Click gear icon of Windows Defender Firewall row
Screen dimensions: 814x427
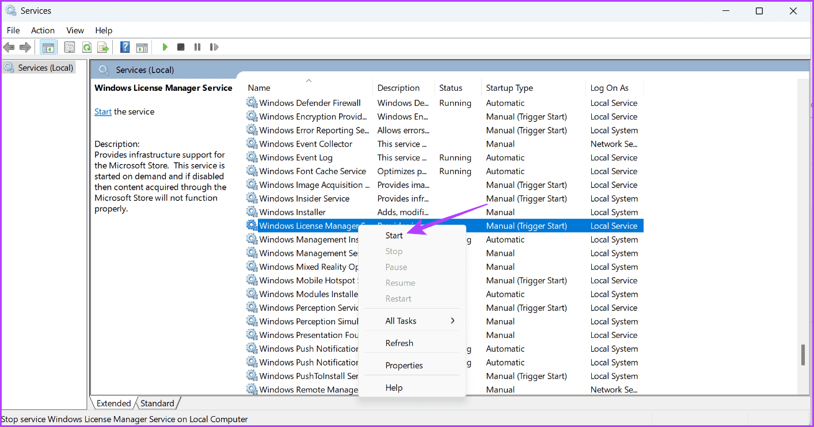tap(252, 103)
